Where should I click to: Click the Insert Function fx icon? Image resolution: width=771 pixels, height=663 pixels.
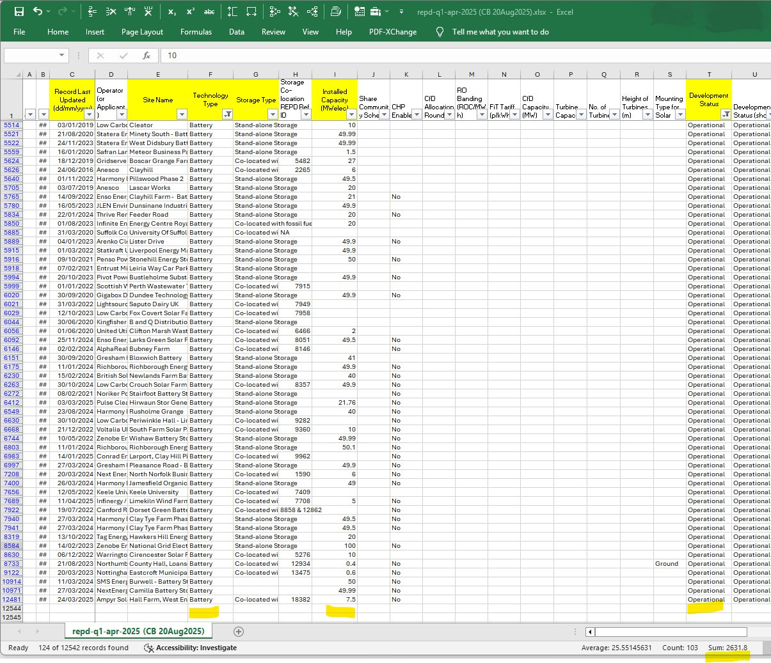pos(147,56)
